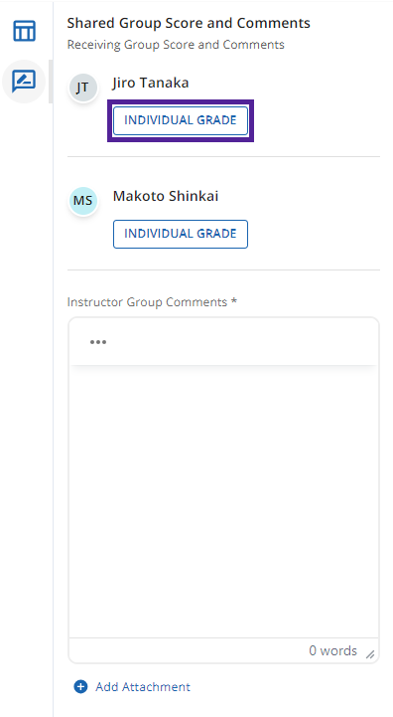
Task: Click the Add Attachment link
Action: pos(142,686)
